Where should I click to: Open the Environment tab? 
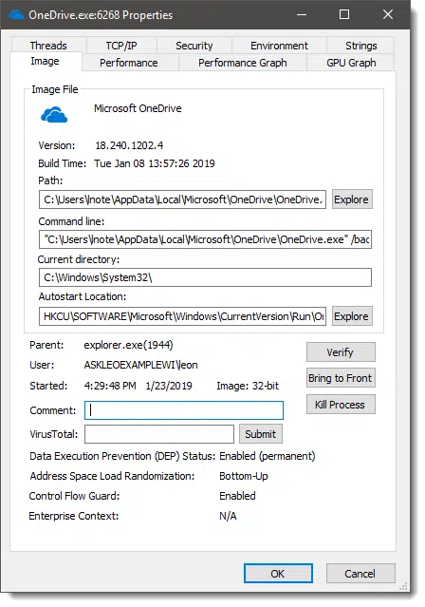(x=279, y=46)
